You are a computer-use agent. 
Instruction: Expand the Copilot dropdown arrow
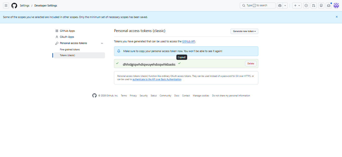click(x=285, y=6)
